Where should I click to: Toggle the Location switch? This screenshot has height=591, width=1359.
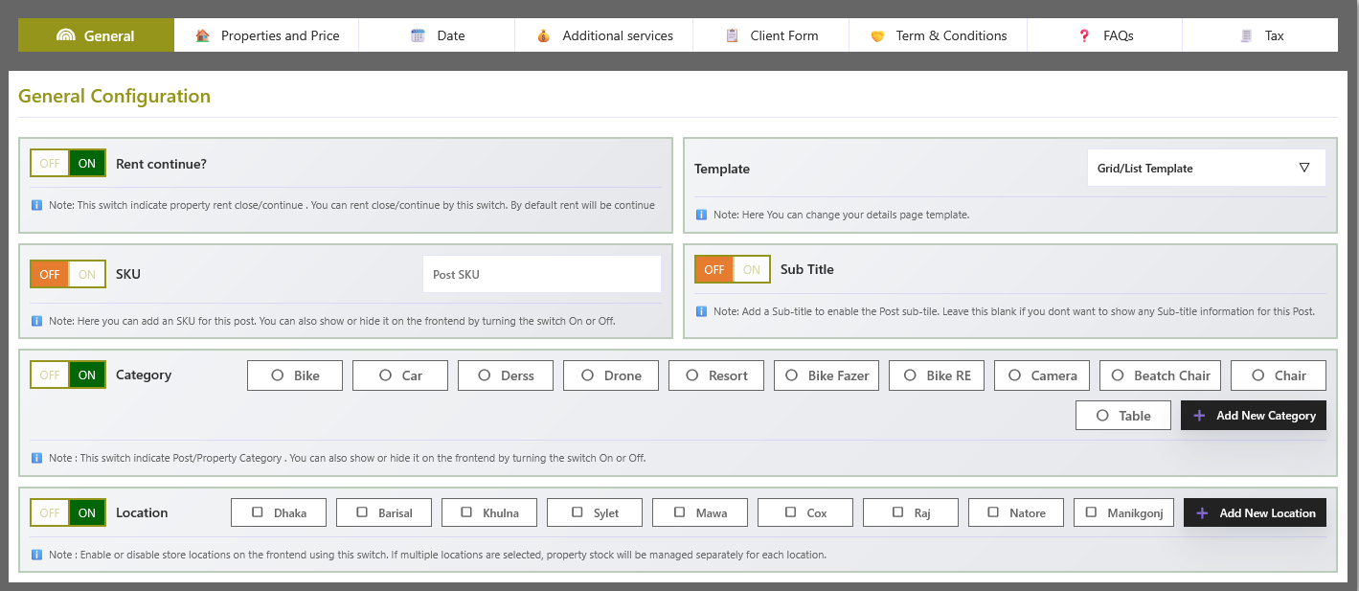68,512
